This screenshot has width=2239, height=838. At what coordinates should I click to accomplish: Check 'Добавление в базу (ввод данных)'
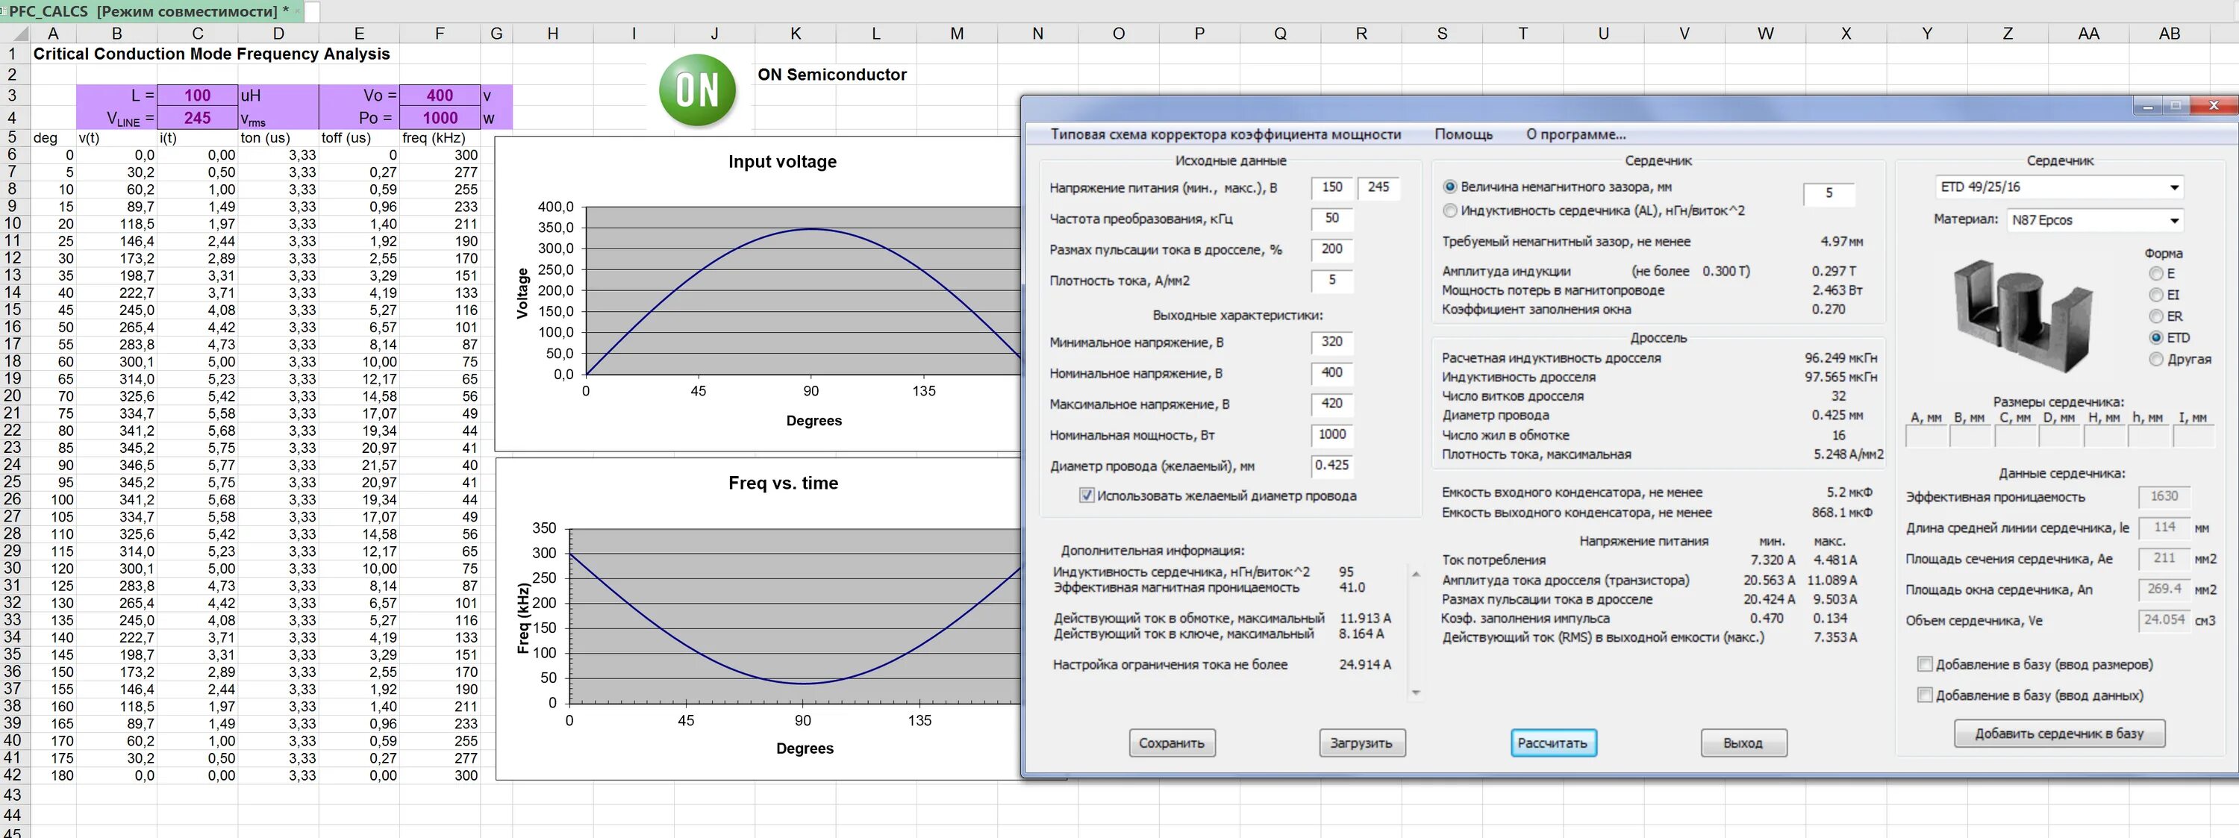coord(1924,695)
